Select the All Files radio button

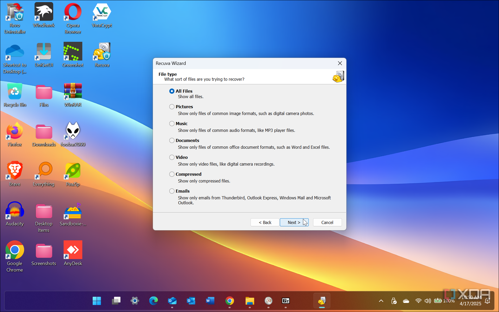point(172,91)
